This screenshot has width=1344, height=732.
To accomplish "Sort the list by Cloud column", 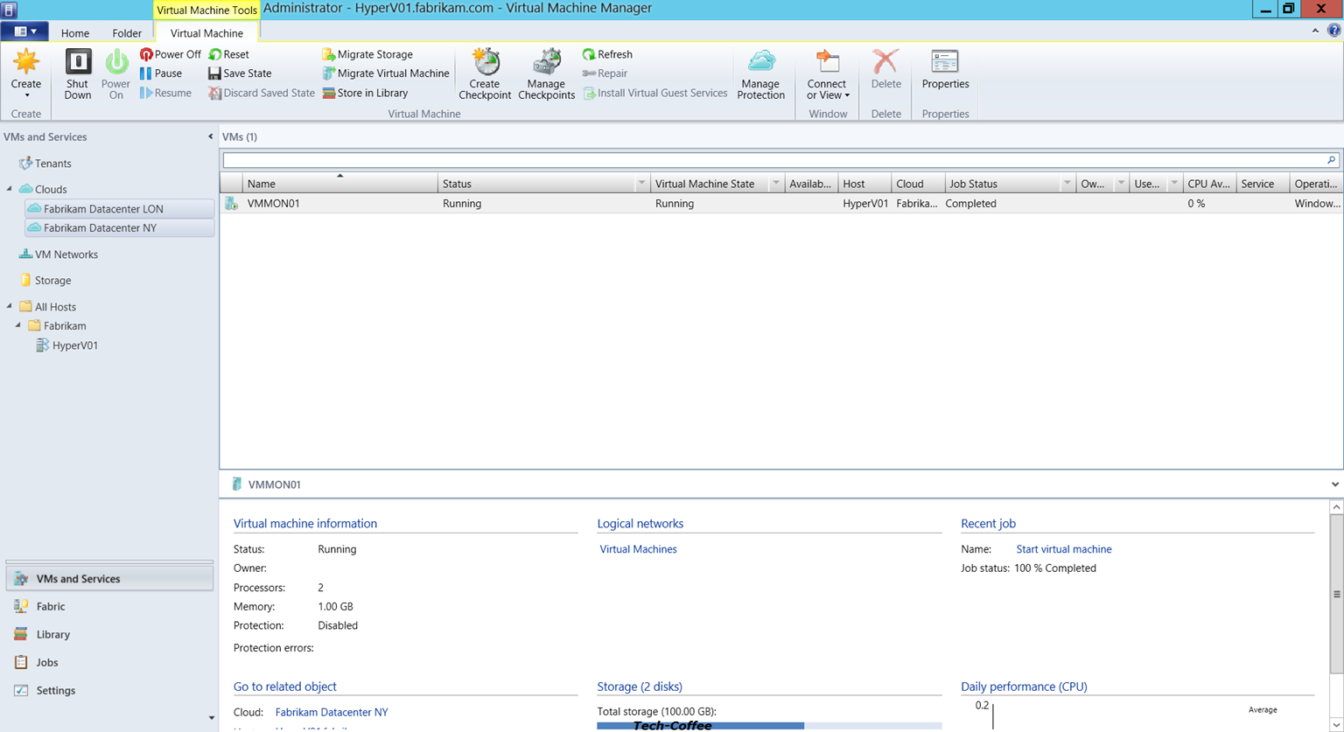I will [918, 184].
